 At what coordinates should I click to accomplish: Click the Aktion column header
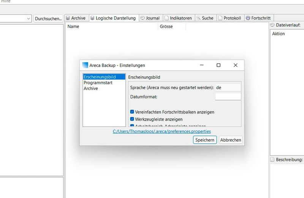point(279,34)
